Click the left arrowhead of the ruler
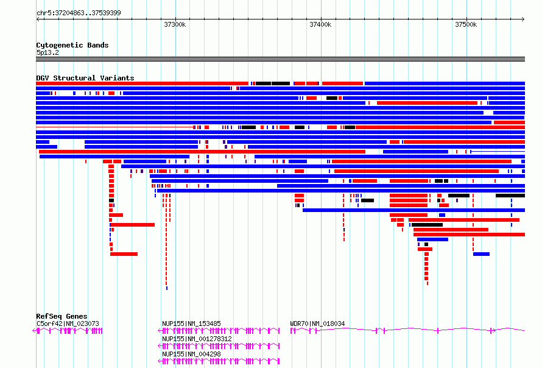The width and height of the screenshot is (542, 368). [x=38, y=19]
